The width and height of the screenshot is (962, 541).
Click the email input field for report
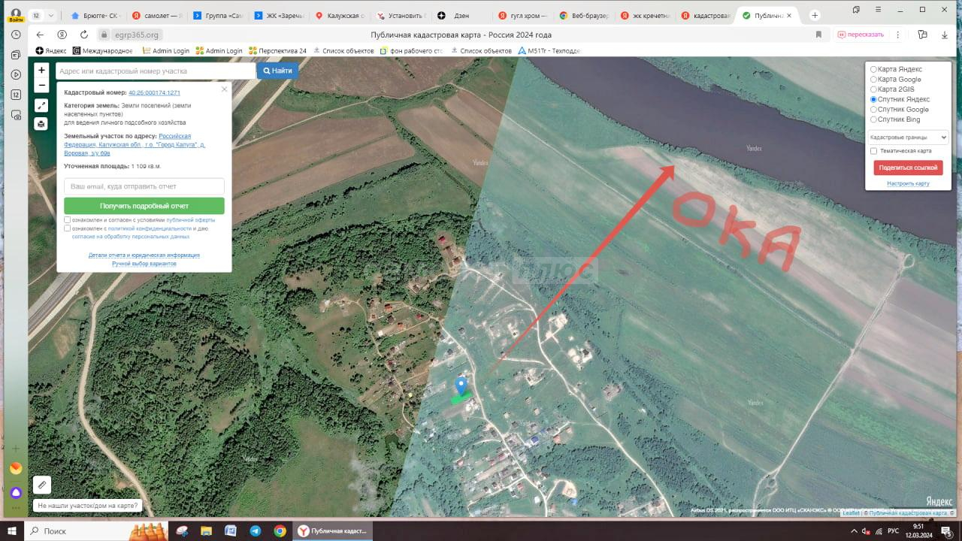click(x=144, y=186)
